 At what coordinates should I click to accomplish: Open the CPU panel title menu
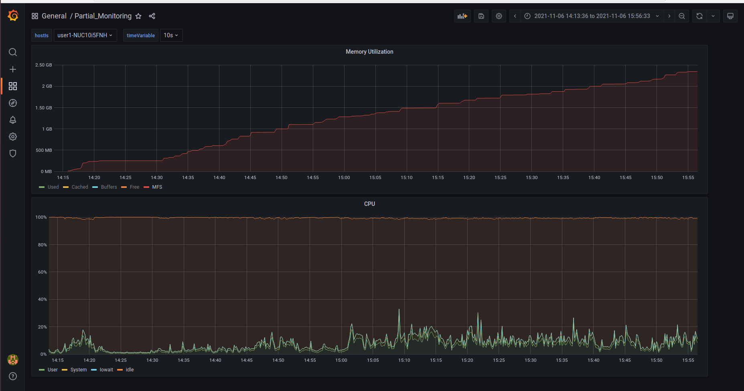369,204
